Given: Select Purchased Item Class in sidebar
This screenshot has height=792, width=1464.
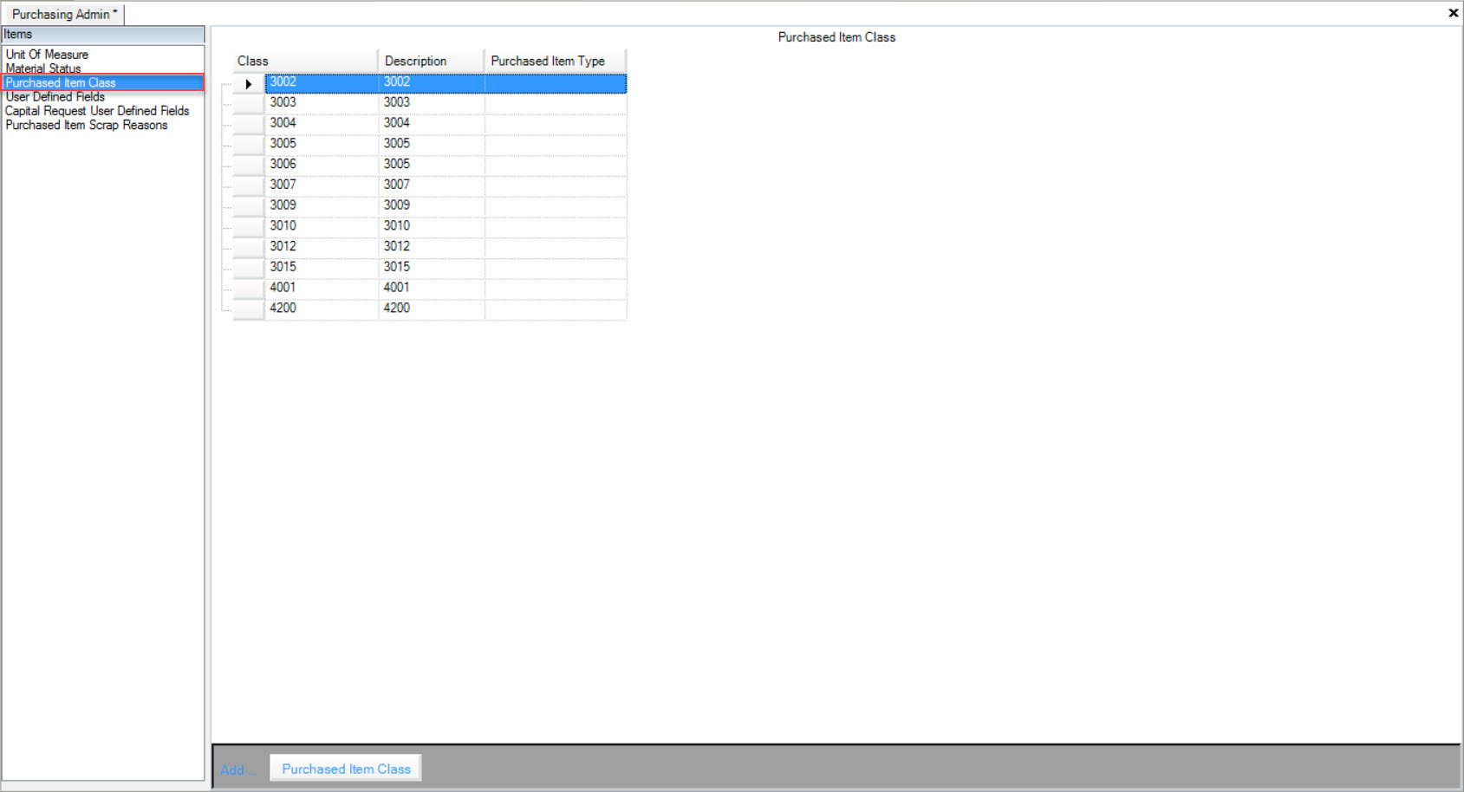Looking at the screenshot, I should (x=103, y=82).
